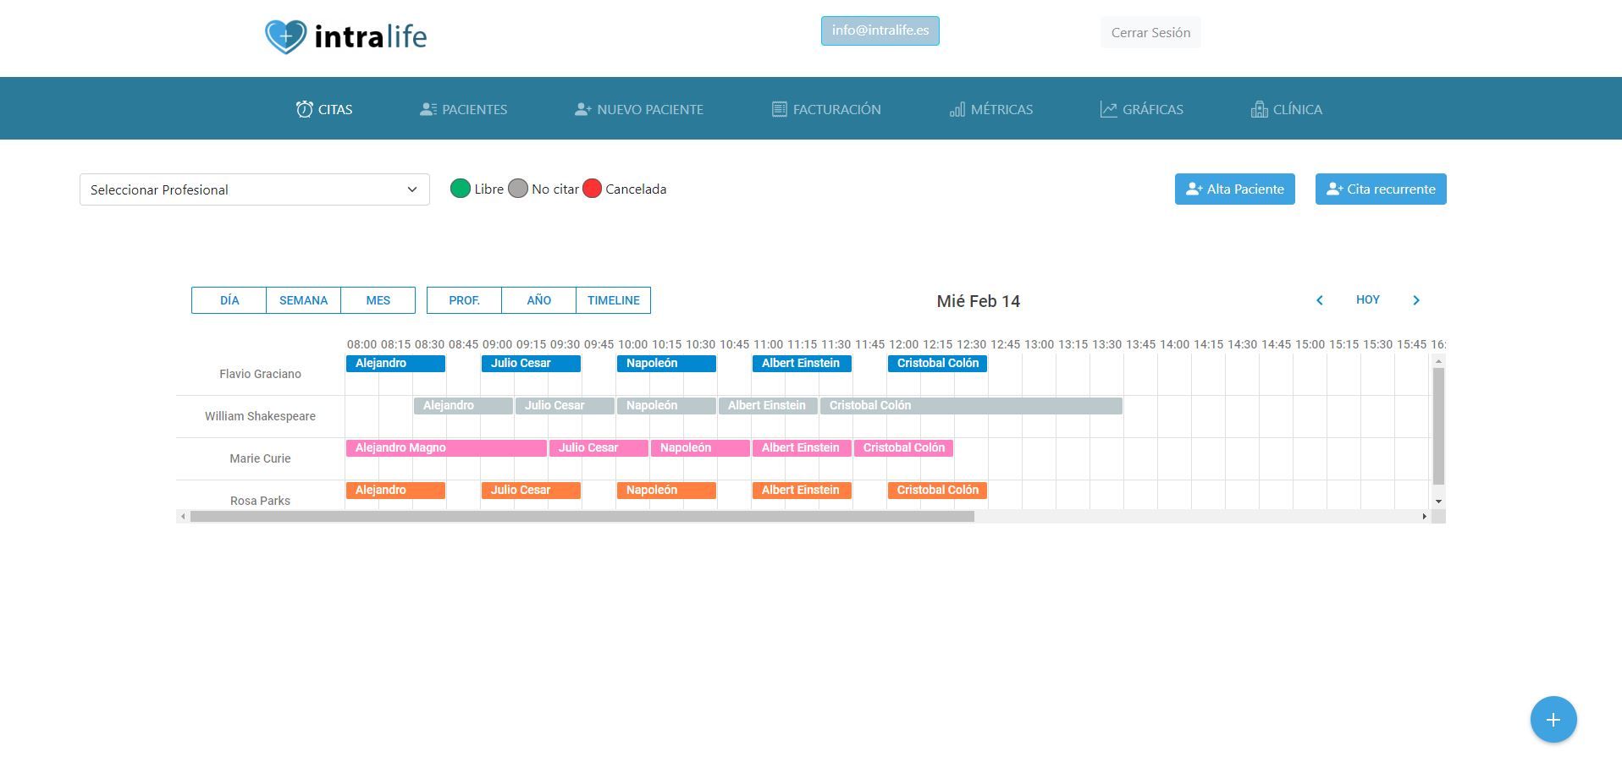Viewport: 1622px width, 768px height.
Task: Switch to SEMANA view
Action: [304, 300]
